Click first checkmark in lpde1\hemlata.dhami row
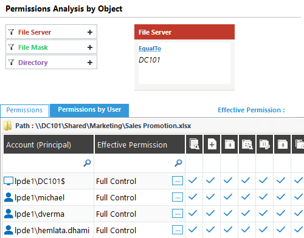 (x=193, y=229)
